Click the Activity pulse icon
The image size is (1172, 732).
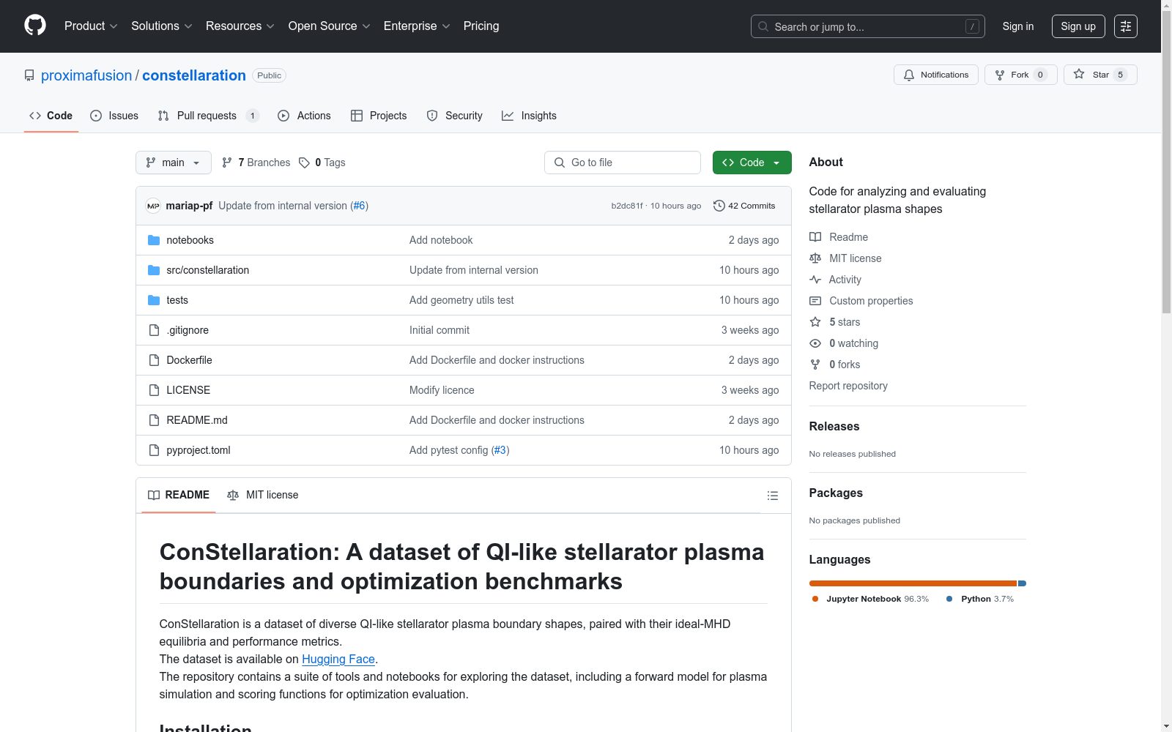point(815,280)
